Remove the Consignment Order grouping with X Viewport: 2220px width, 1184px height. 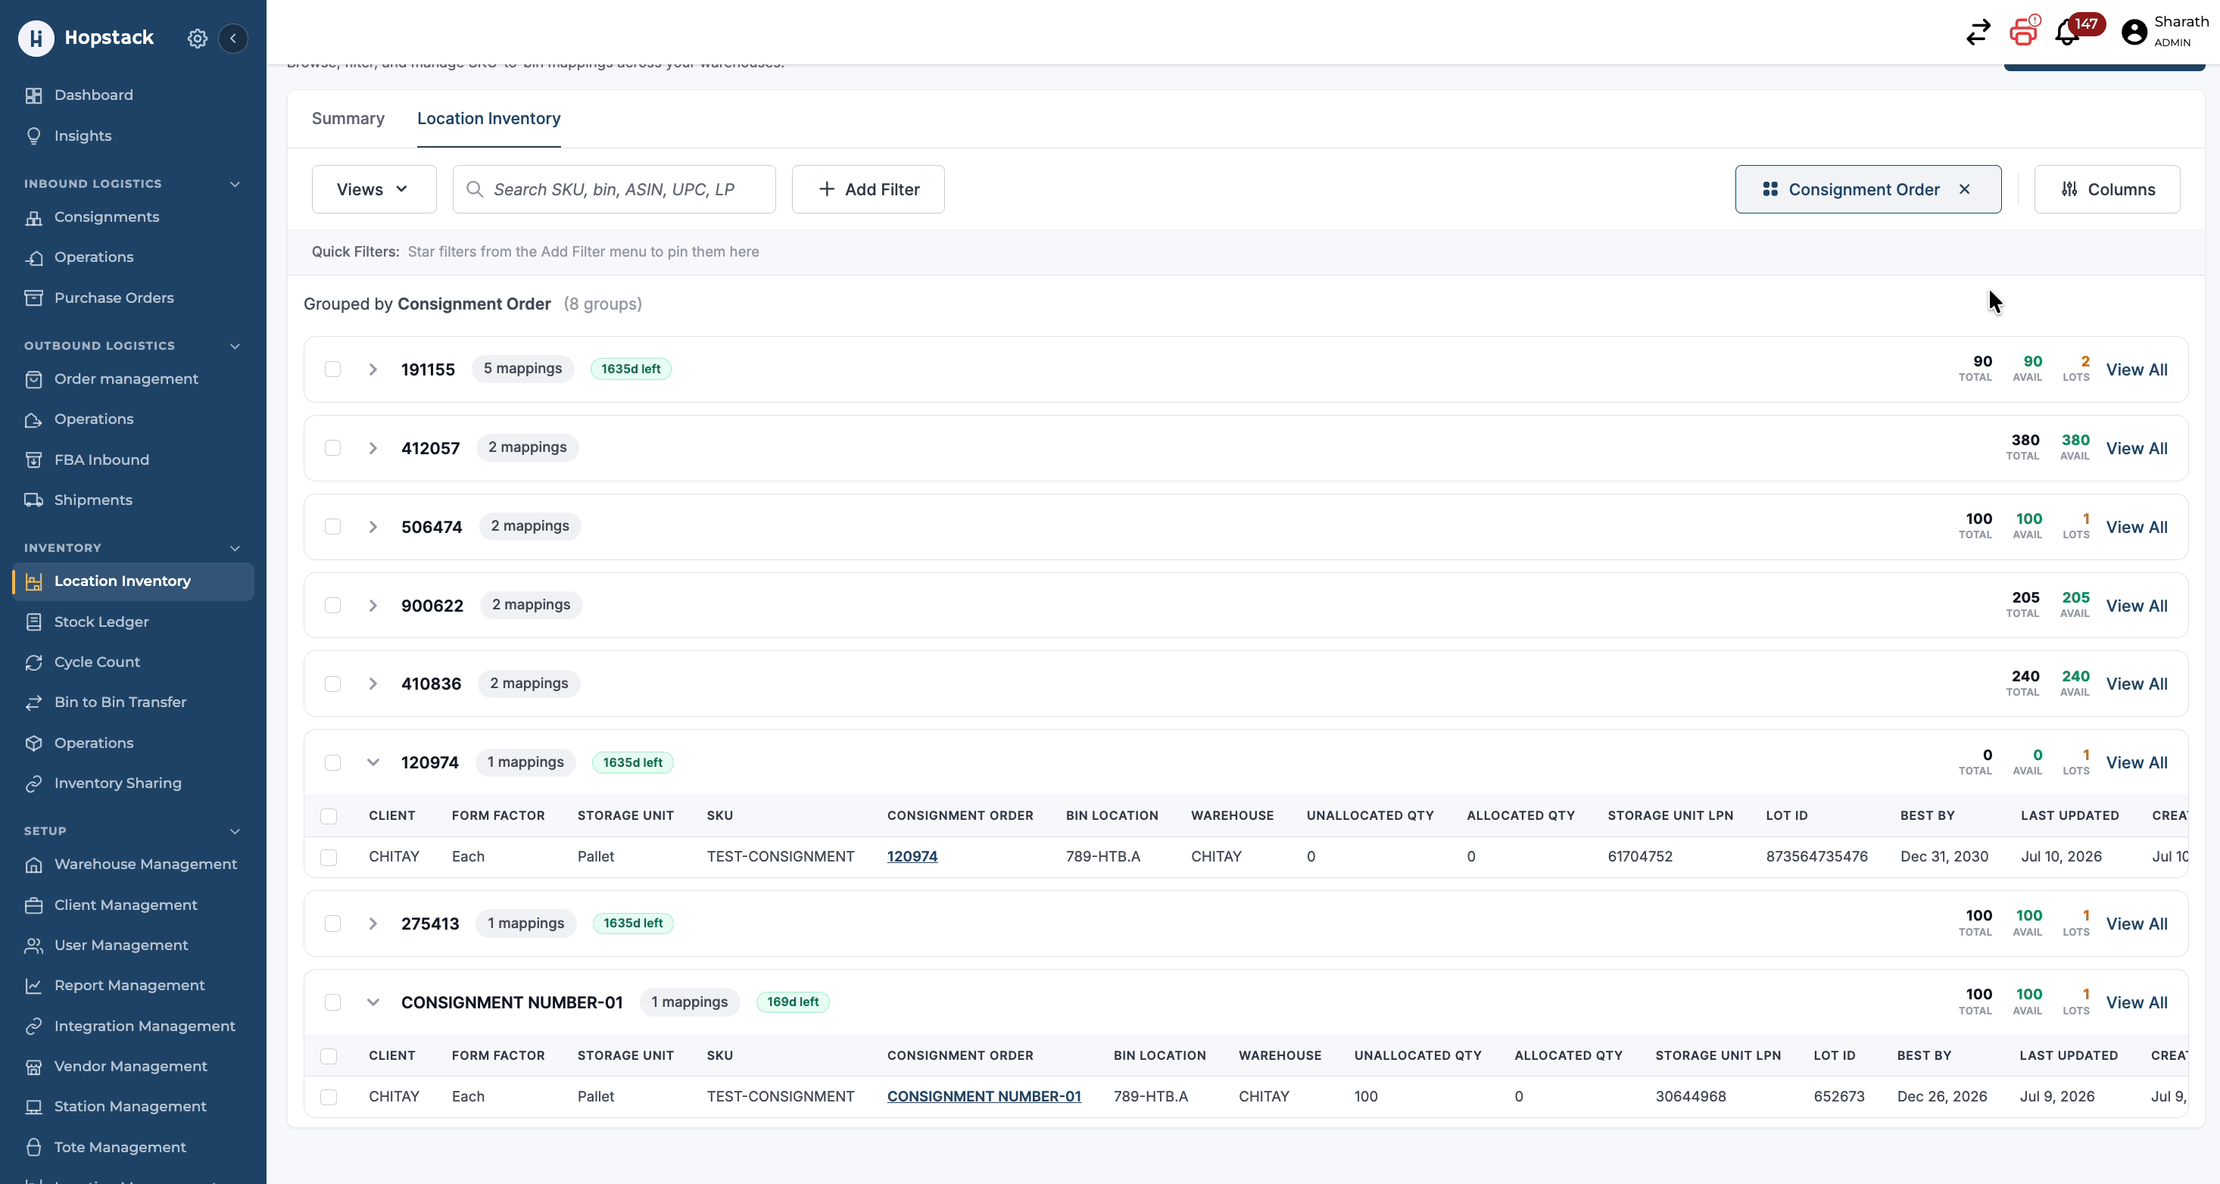coord(1964,189)
